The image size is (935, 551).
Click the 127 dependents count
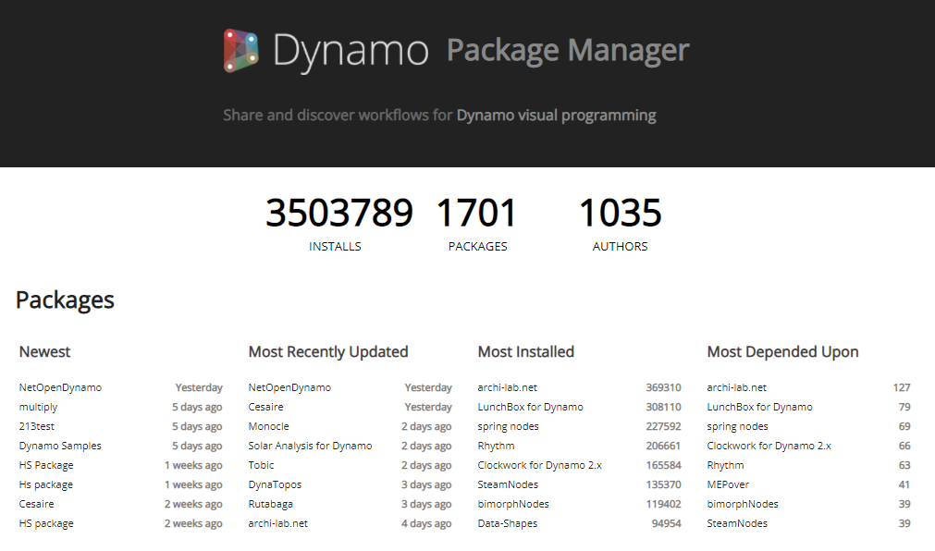tap(902, 387)
